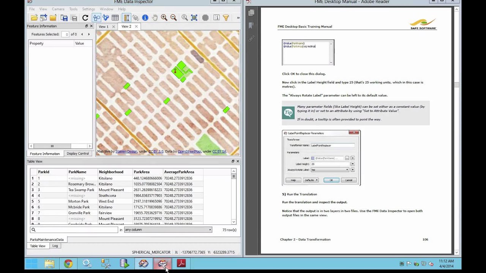Sort by the ParkName column header
The height and width of the screenshot is (273, 486).
pos(82,172)
